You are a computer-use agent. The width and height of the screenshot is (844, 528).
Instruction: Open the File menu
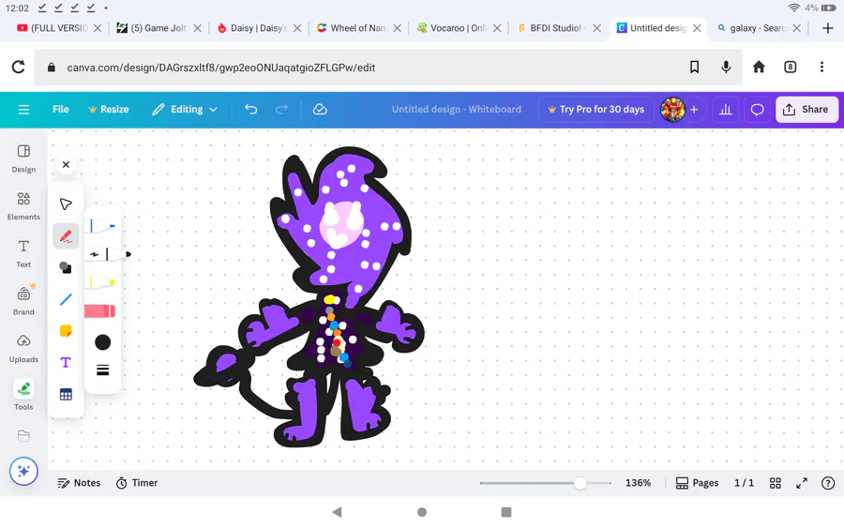61,110
